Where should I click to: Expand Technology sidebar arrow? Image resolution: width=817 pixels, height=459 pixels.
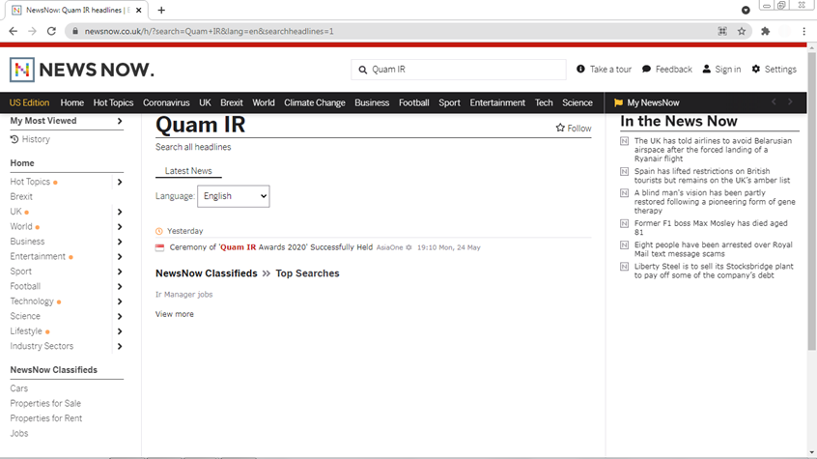point(120,301)
